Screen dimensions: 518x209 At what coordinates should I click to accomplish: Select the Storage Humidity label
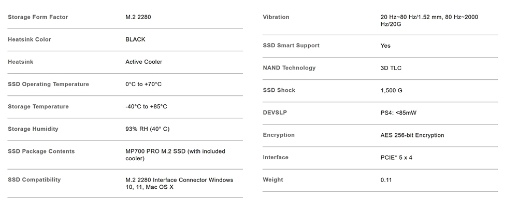[x=33, y=129]
